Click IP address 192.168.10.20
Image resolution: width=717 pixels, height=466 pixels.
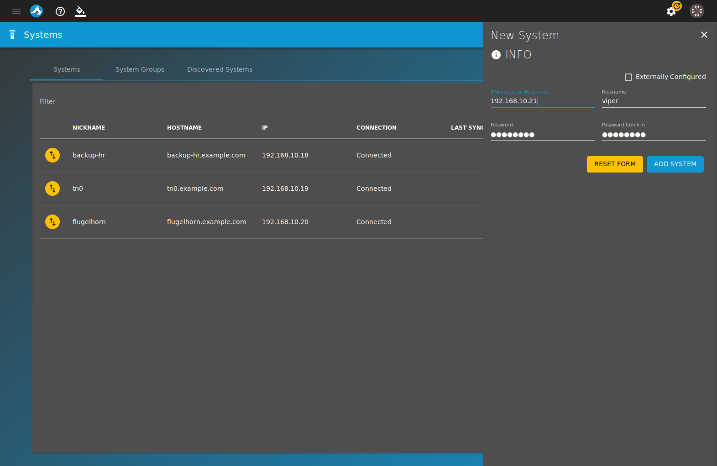tap(285, 222)
